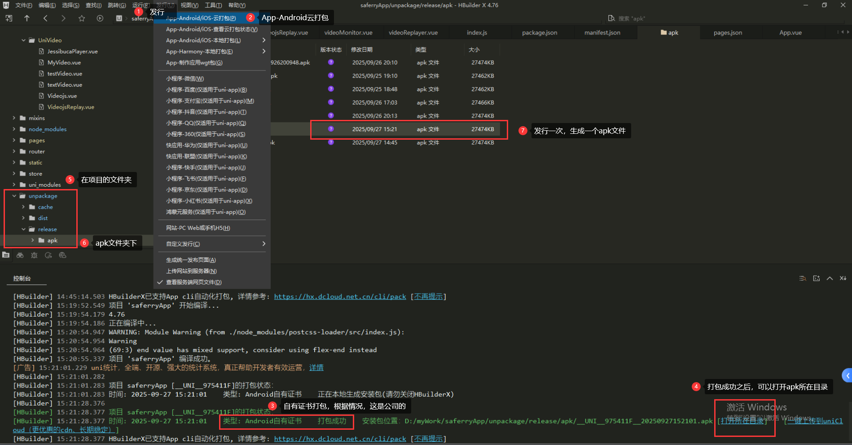The height and width of the screenshot is (445, 852).
Task: Open the project manager folder icon below the tree
Action: (6, 255)
